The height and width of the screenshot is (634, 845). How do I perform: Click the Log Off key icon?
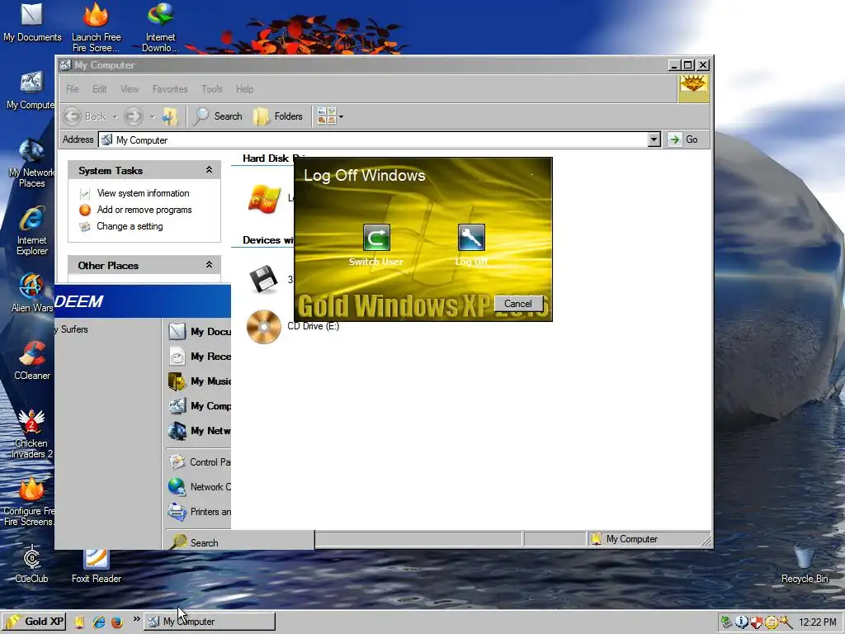click(471, 237)
